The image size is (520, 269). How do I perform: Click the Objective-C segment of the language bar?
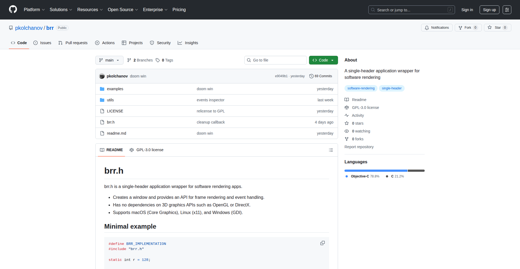pyautogui.click(x=376, y=171)
